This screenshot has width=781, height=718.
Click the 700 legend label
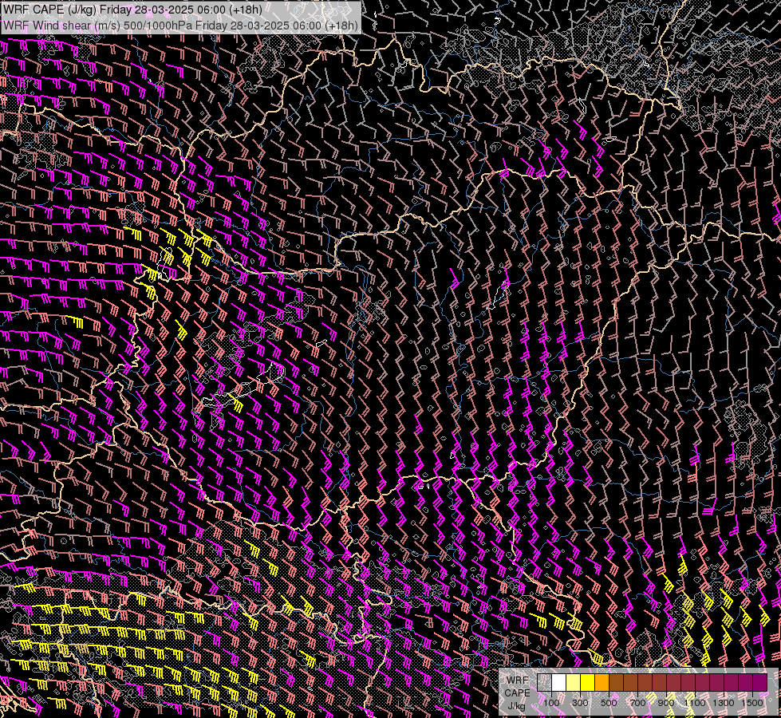tap(637, 703)
